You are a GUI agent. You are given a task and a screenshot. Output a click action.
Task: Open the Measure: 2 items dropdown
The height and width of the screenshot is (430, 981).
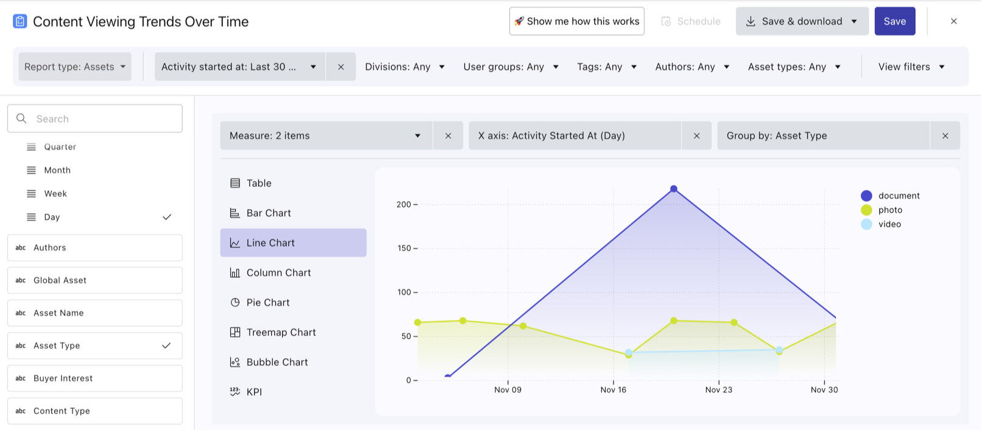(326, 136)
